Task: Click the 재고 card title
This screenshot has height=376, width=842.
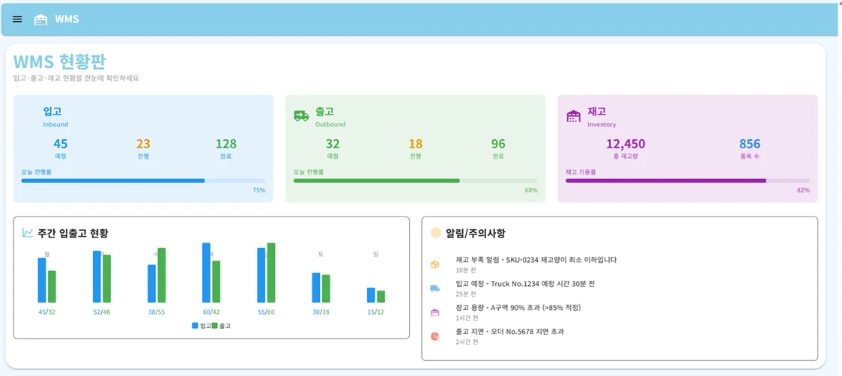Action: click(596, 111)
